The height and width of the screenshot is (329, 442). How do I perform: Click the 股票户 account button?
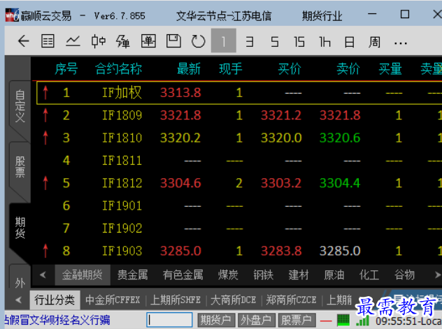click(x=297, y=321)
